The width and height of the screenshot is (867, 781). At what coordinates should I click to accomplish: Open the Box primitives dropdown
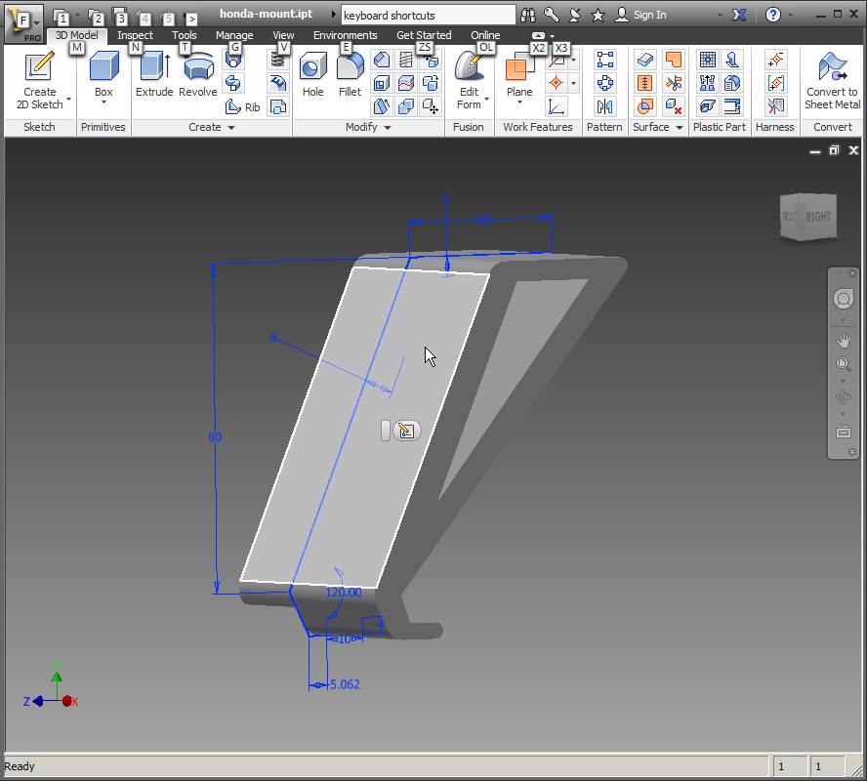pos(103,103)
